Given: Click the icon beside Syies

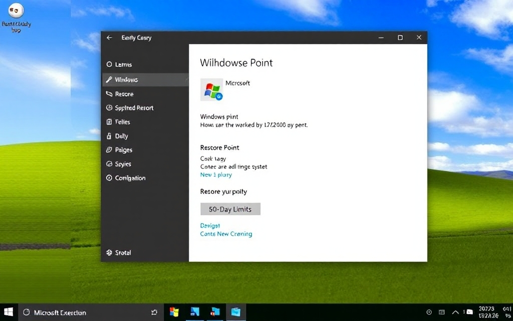Looking at the screenshot, I should 109,164.
